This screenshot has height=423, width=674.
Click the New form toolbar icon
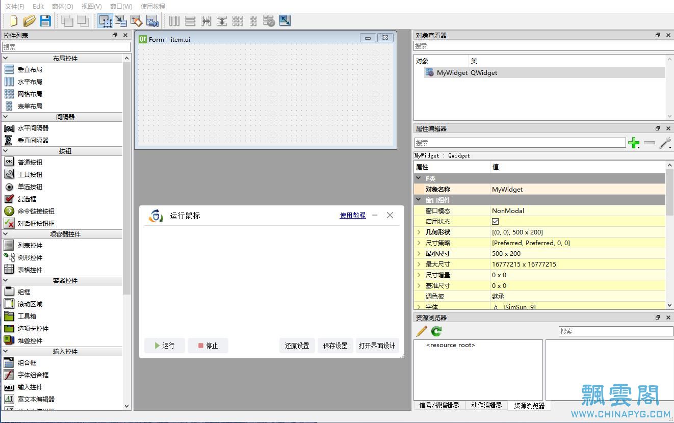[14, 21]
